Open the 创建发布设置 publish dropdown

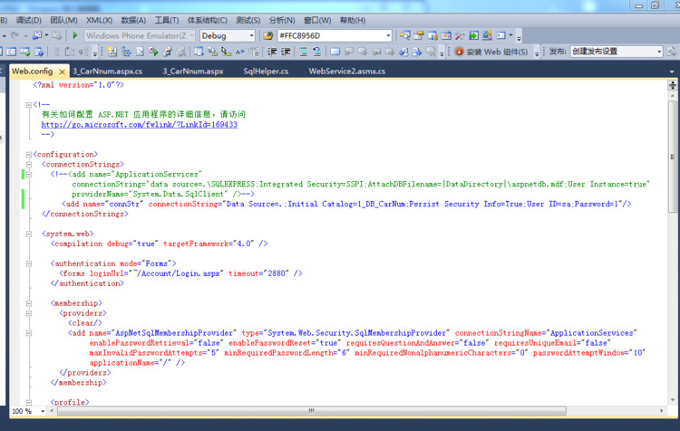(x=617, y=52)
